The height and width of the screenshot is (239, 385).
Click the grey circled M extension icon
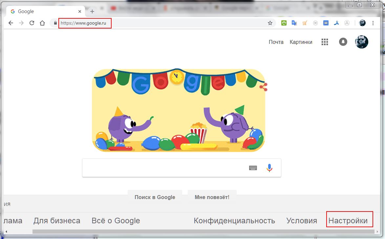coord(315,23)
